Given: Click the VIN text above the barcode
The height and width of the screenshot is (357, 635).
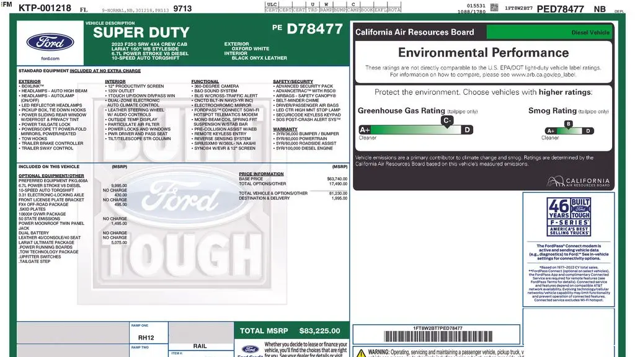Looking at the screenshot, I should pyautogui.click(x=438, y=328).
